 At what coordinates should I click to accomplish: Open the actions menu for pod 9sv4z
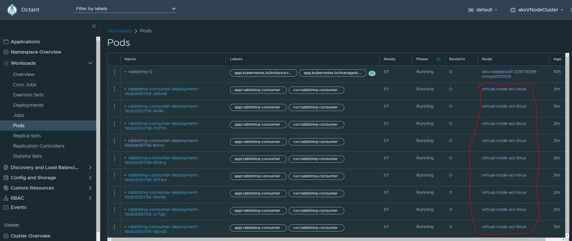[114, 192]
